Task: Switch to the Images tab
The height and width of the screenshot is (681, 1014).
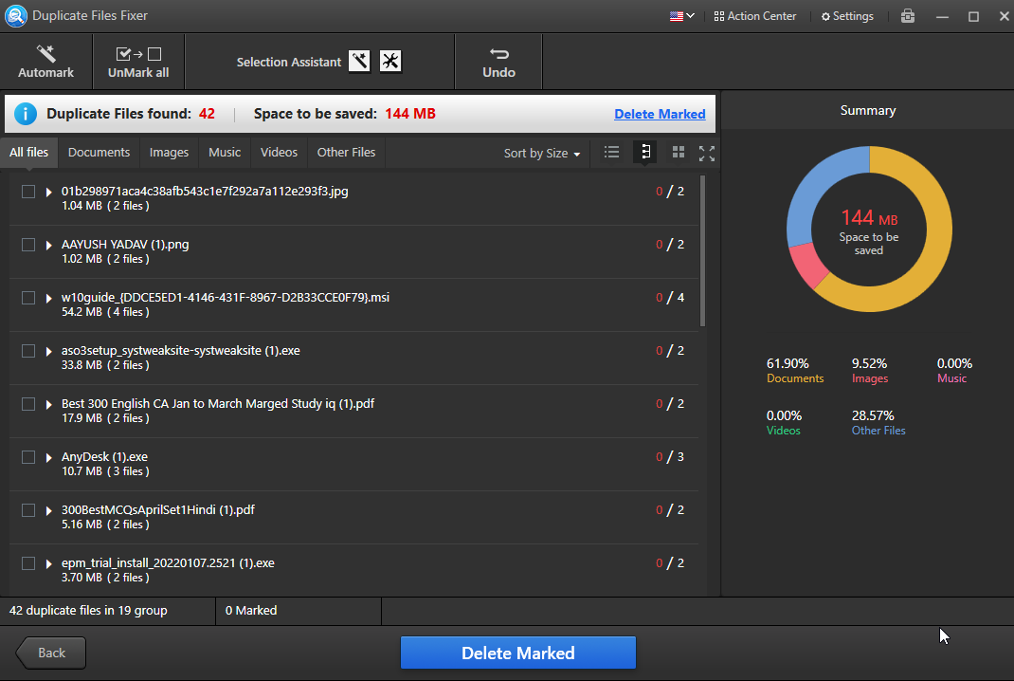Action: coord(169,152)
